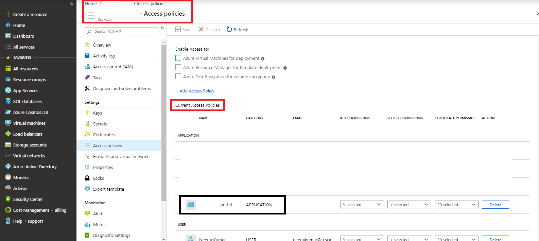Click the resource menu Search field

point(121,31)
